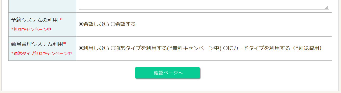Focus the large text area at top
Viewport: 341px width, 93px height.
(x=204, y=5)
